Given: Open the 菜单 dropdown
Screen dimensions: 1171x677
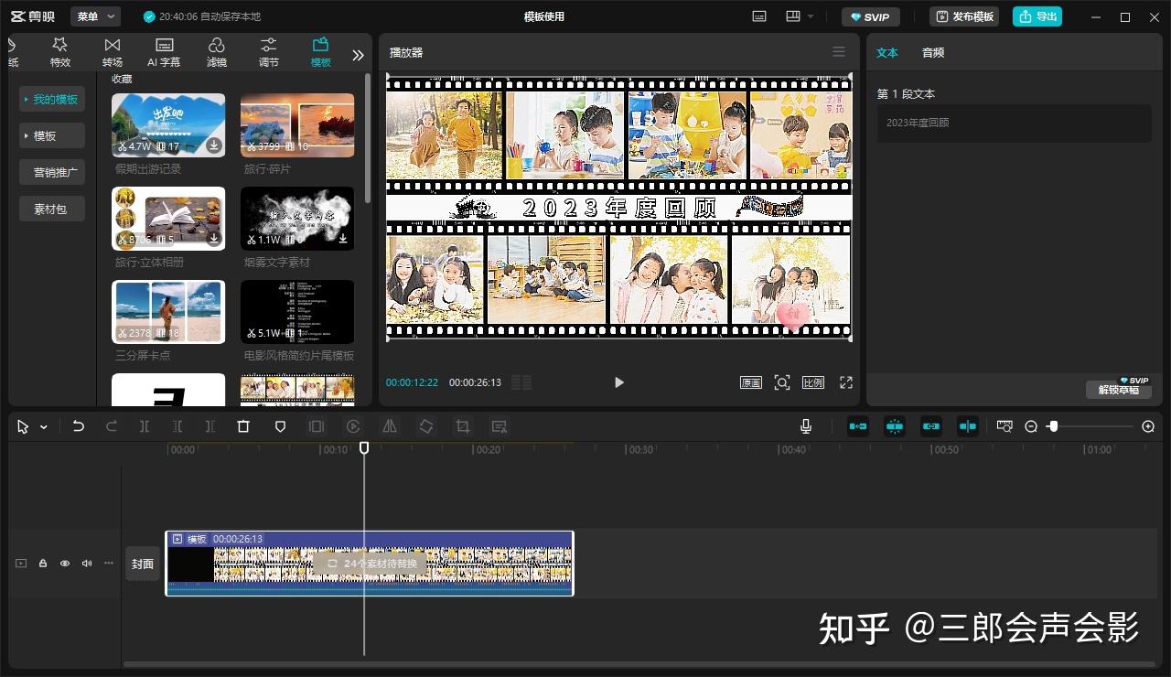Looking at the screenshot, I should 95,16.
